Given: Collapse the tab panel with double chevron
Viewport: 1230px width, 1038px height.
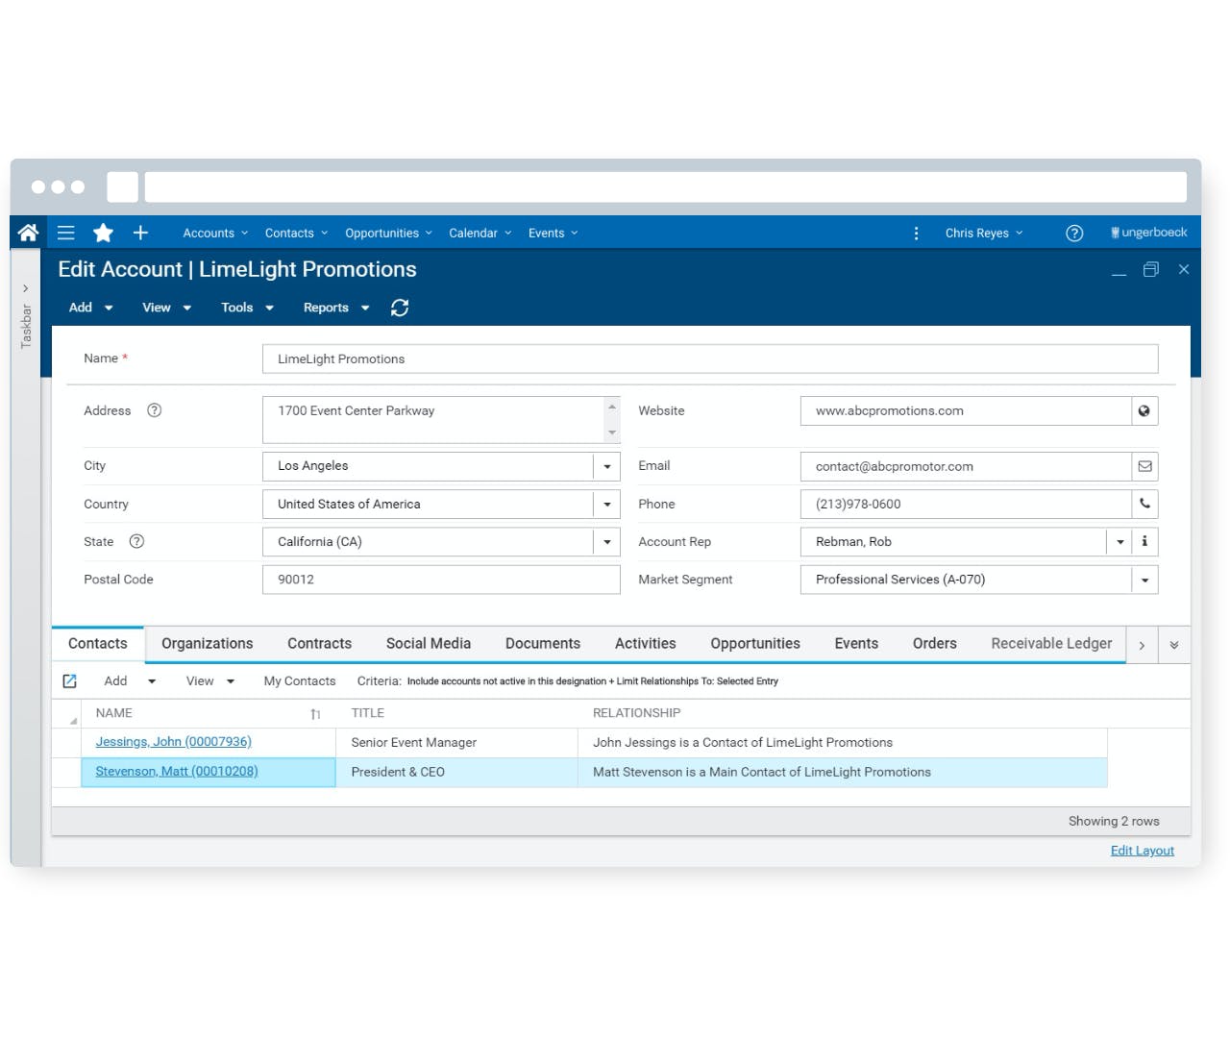Looking at the screenshot, I should [x=1174, y=645].
